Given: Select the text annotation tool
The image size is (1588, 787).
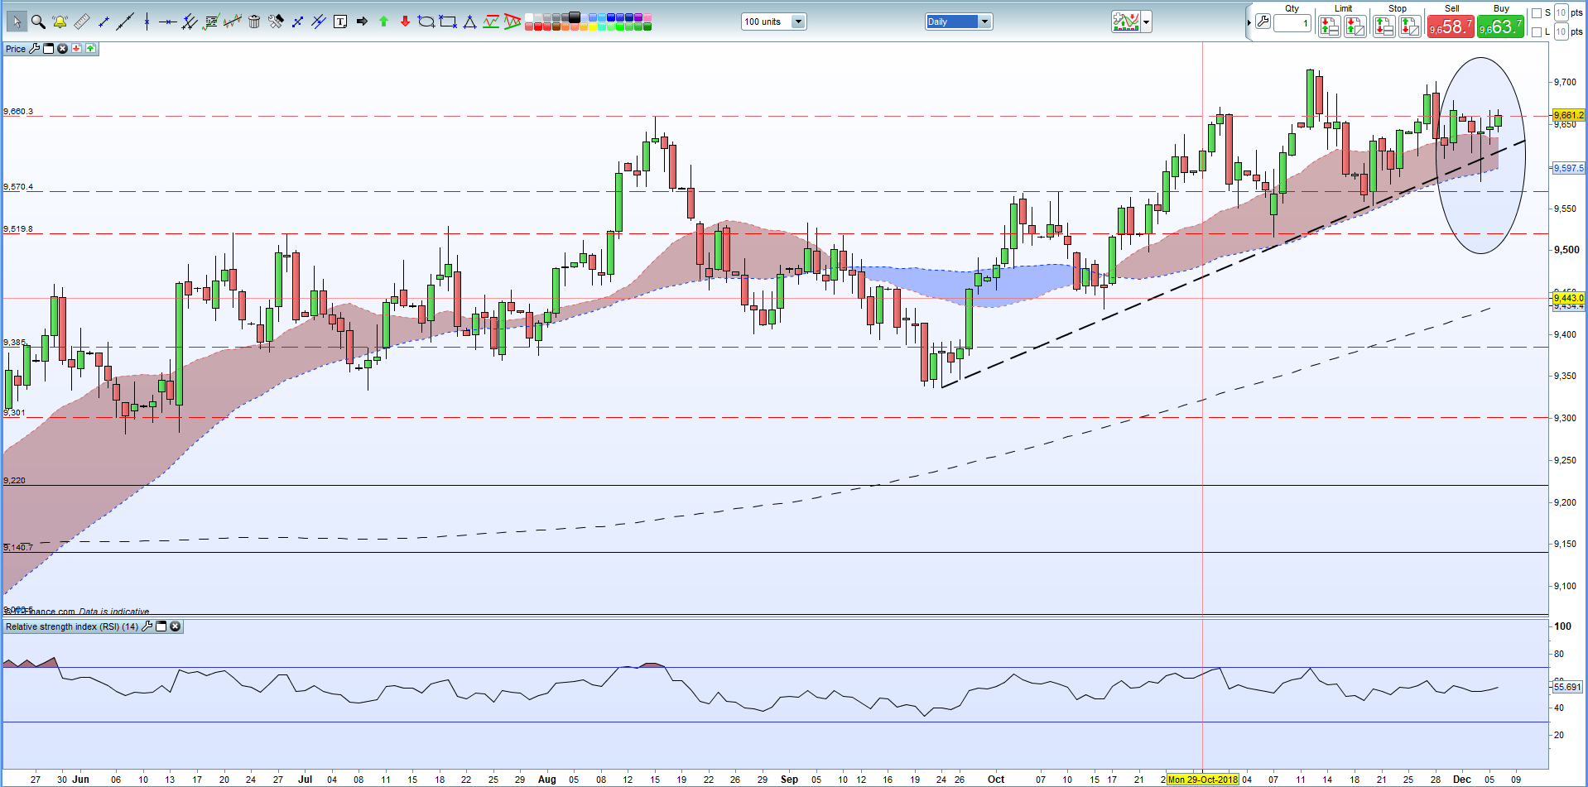Looking at the screenshot, I should 339,22.
